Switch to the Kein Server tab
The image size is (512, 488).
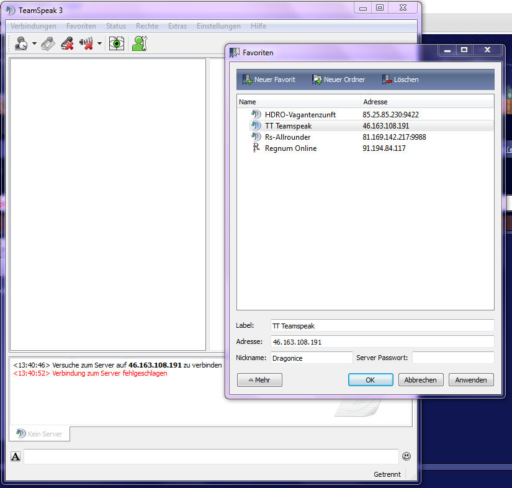coord(40,434)
